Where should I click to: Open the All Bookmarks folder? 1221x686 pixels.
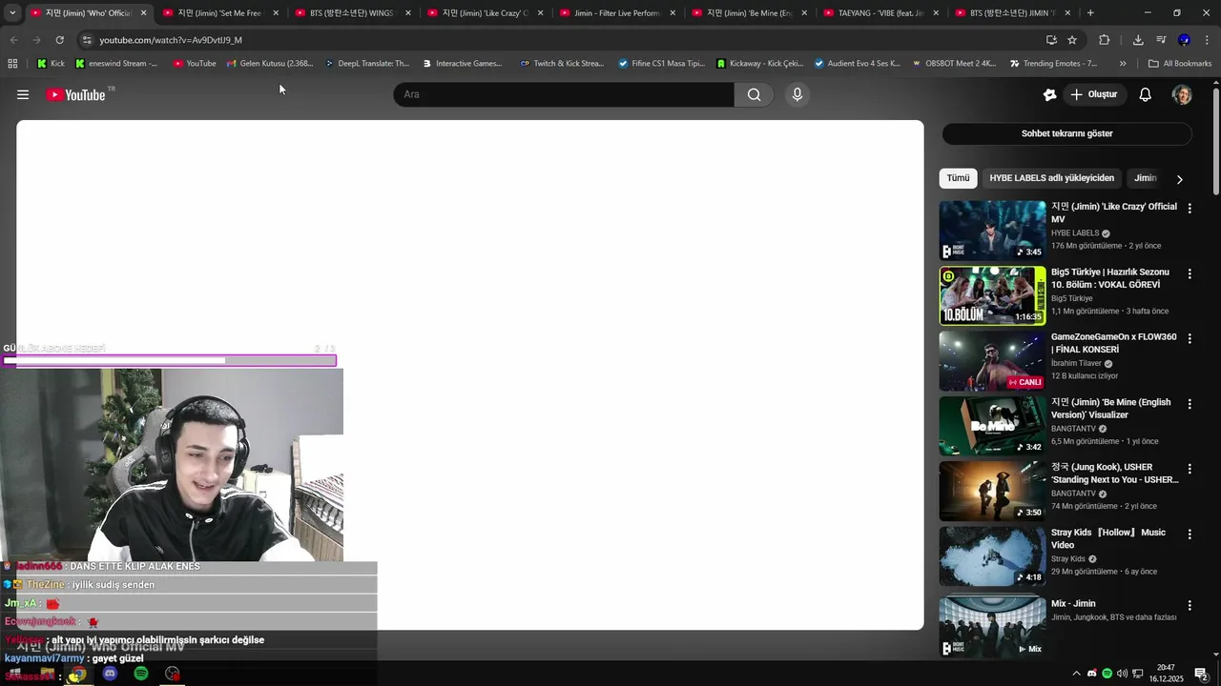[x=1180, y=64]
